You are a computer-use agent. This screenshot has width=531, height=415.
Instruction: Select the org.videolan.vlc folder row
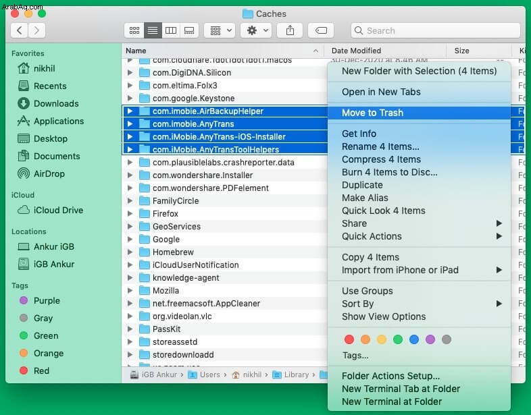[224, 316]
